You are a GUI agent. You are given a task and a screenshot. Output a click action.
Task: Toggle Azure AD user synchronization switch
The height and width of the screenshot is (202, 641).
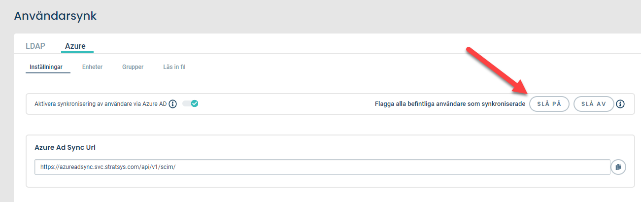(190, 104)
